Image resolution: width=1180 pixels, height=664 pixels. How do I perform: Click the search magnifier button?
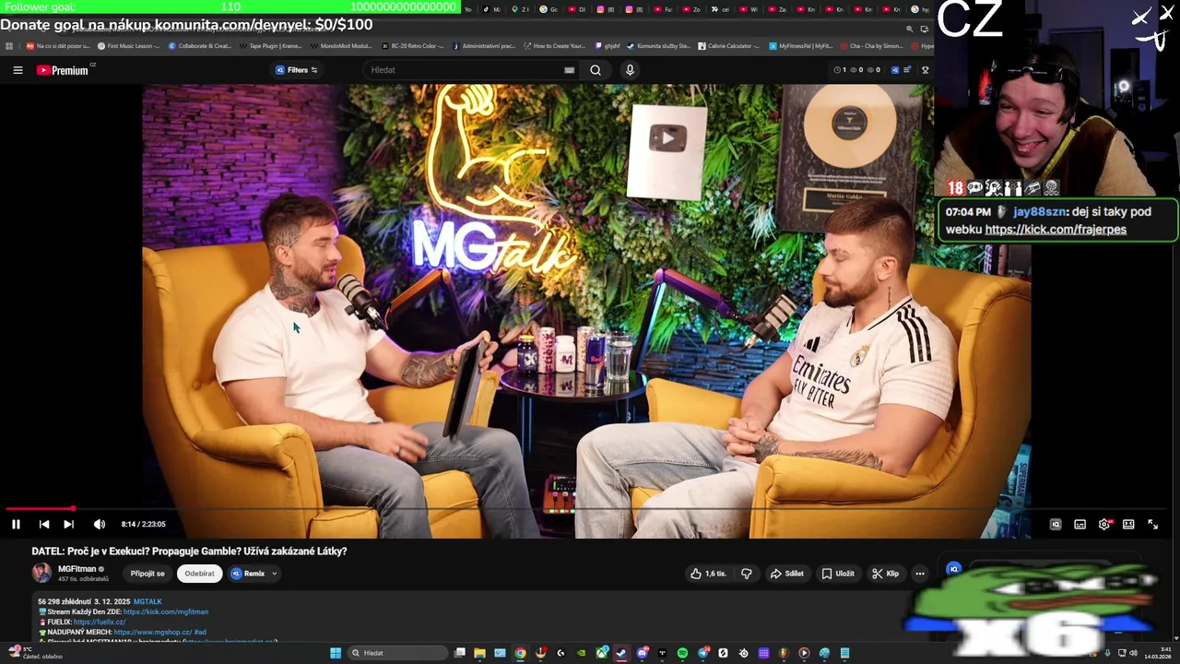click(596, 70)
